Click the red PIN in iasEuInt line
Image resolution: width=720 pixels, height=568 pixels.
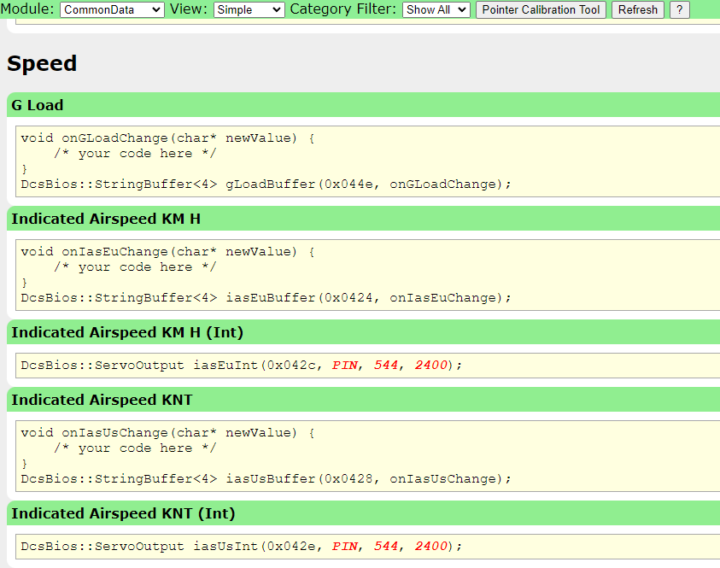click(345, 365)
